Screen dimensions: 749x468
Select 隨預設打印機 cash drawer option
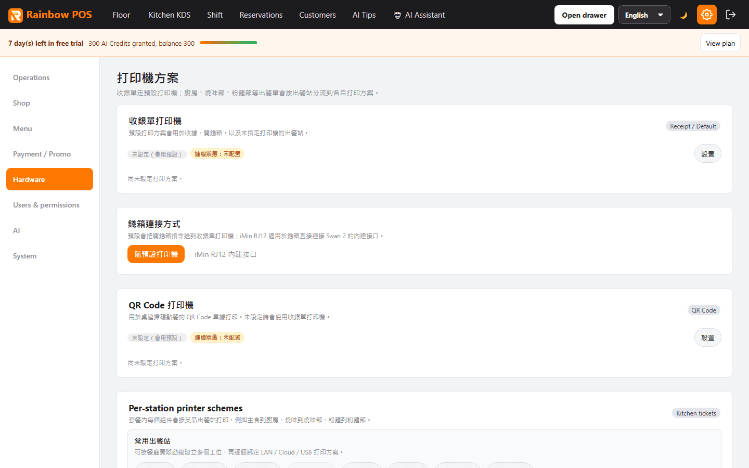tap(156, 254)
